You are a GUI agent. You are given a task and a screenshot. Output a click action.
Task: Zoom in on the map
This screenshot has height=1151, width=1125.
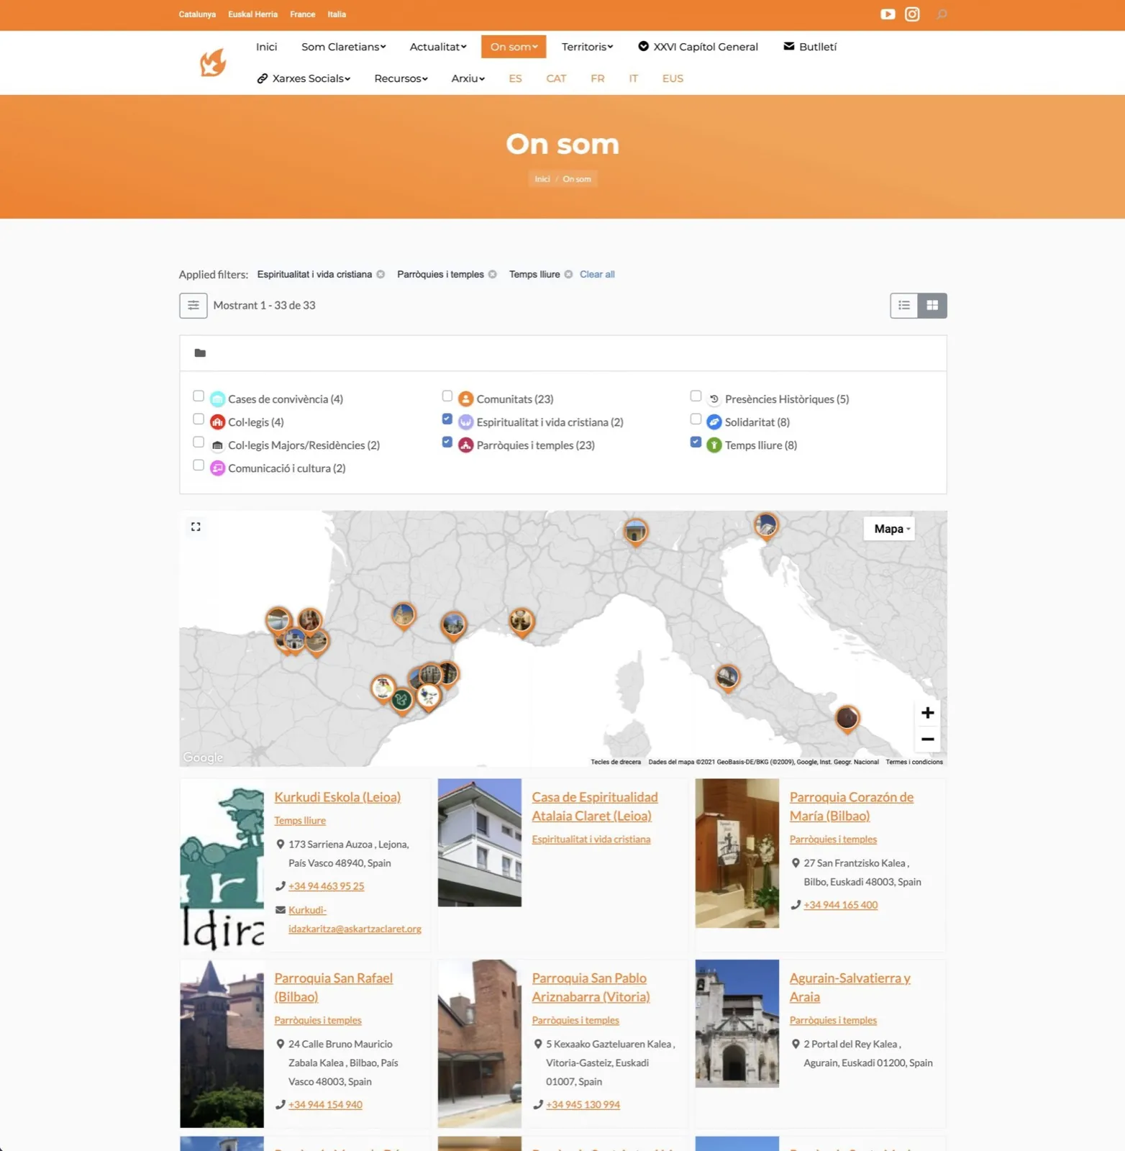click(x=928, y=713)
